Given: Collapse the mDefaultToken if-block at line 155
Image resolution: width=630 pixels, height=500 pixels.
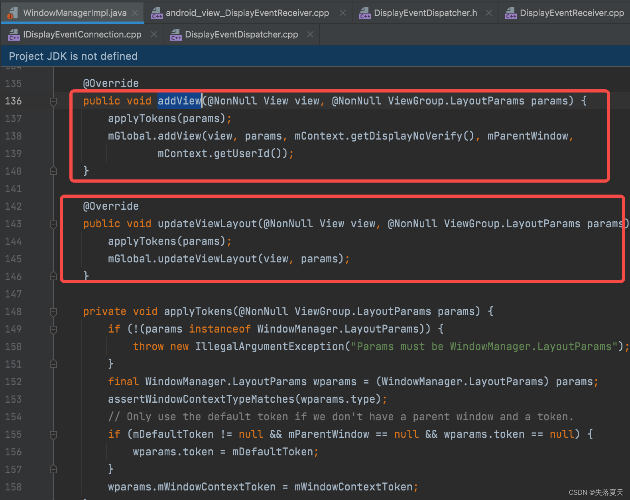Looking at the screenshot, I should 53,435.
